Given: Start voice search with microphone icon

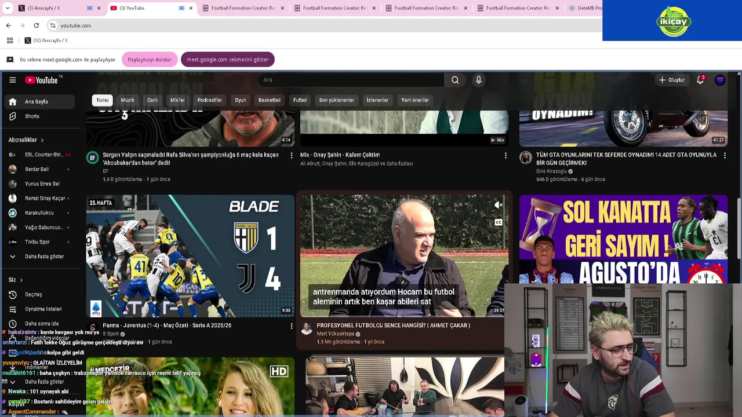Looking at the screenshot, I should (478, 80).
